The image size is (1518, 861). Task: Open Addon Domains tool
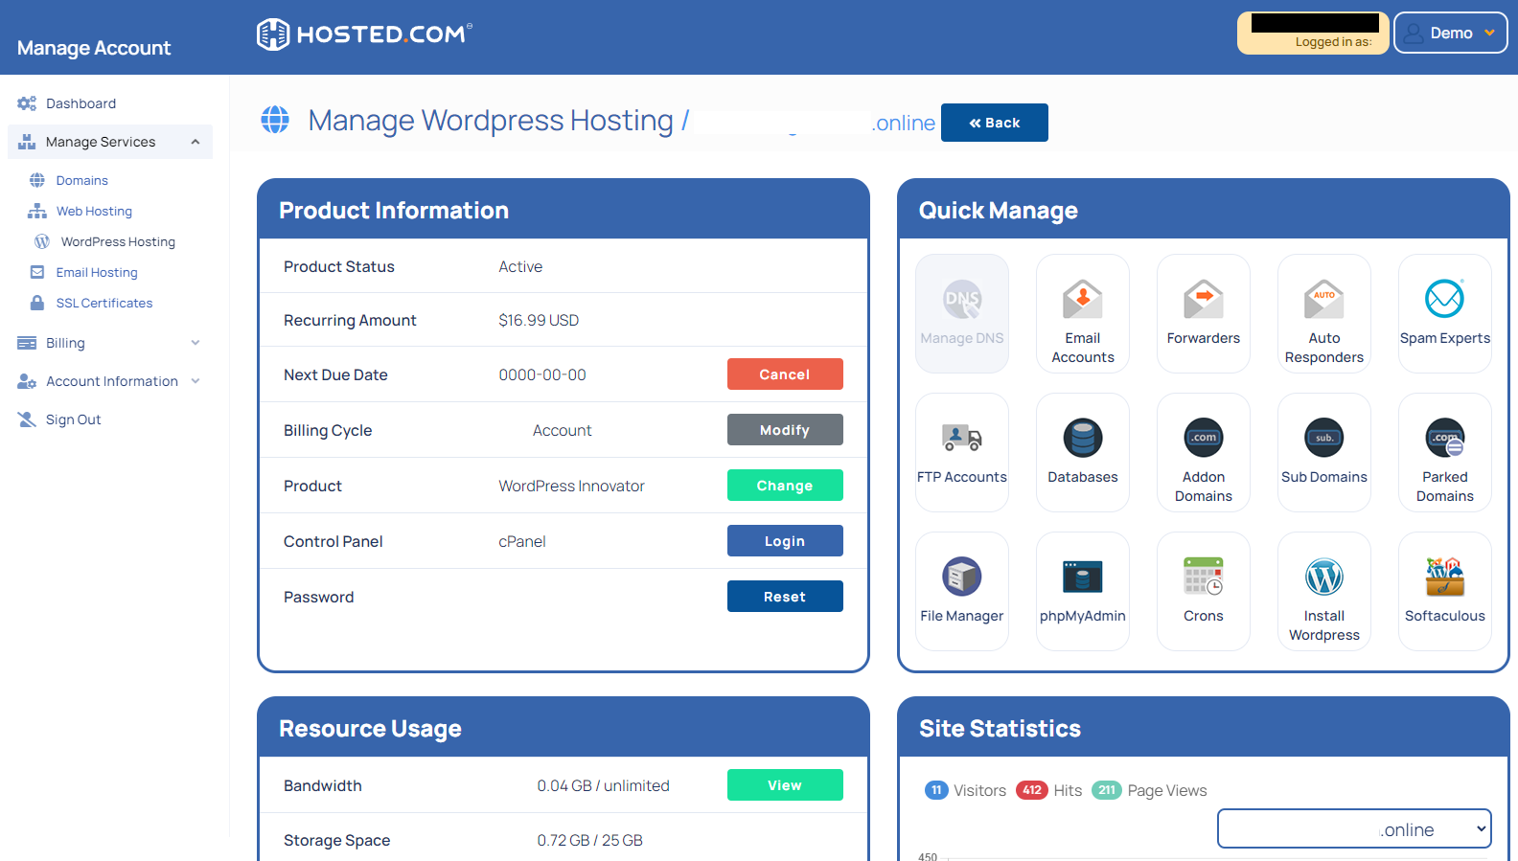(1203, 452)
